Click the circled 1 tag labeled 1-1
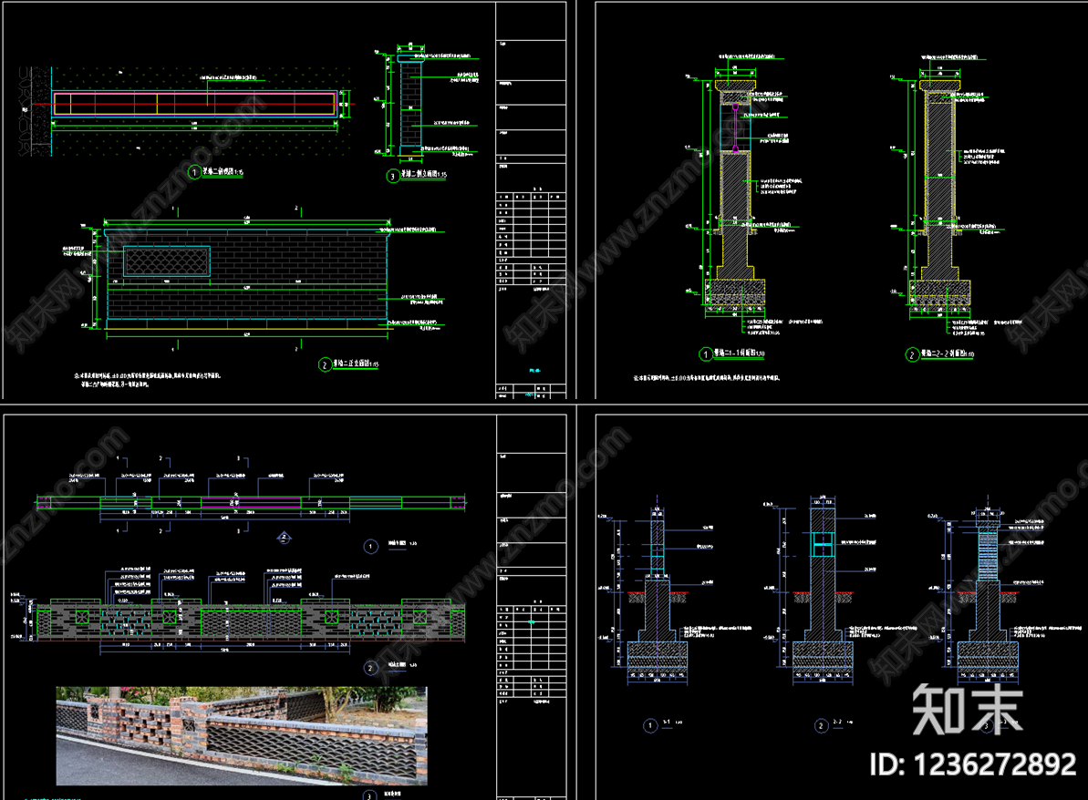 [x=650, y=726]
